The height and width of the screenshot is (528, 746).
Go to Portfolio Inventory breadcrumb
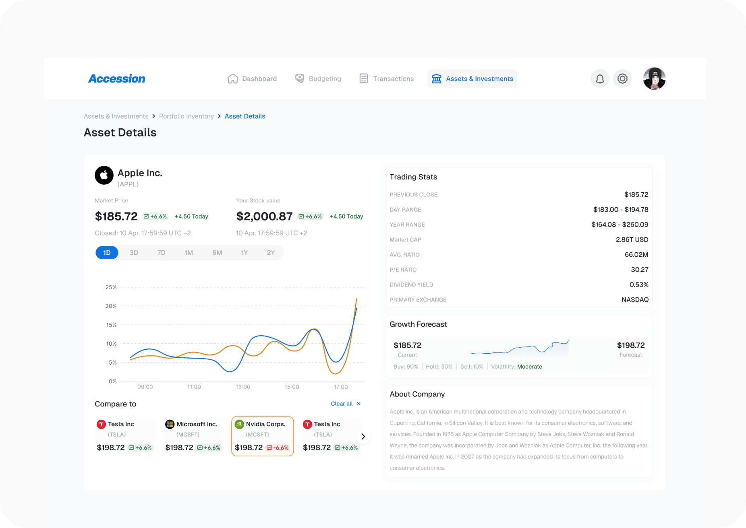click(x=186, y=116)
